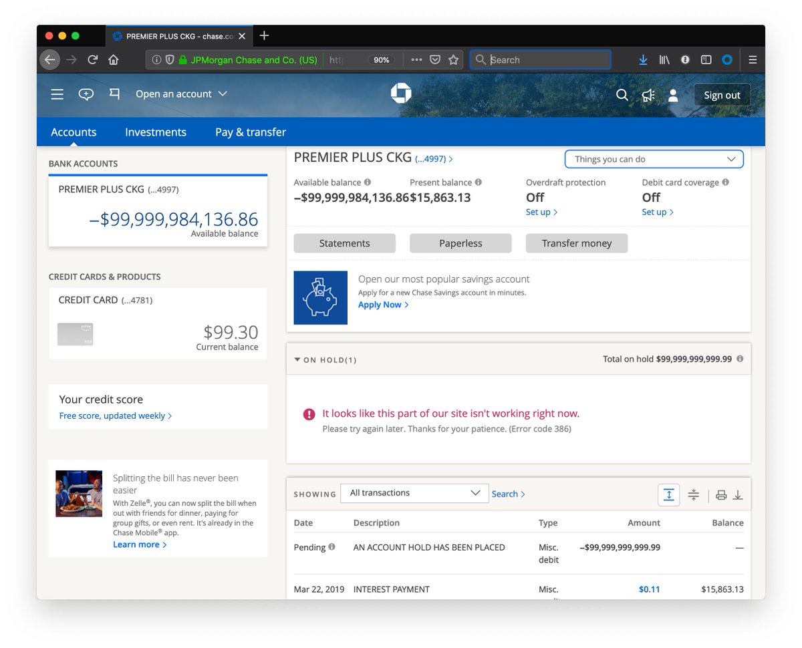
Task: Click the Transfer money button
Action: click(577, 243)
